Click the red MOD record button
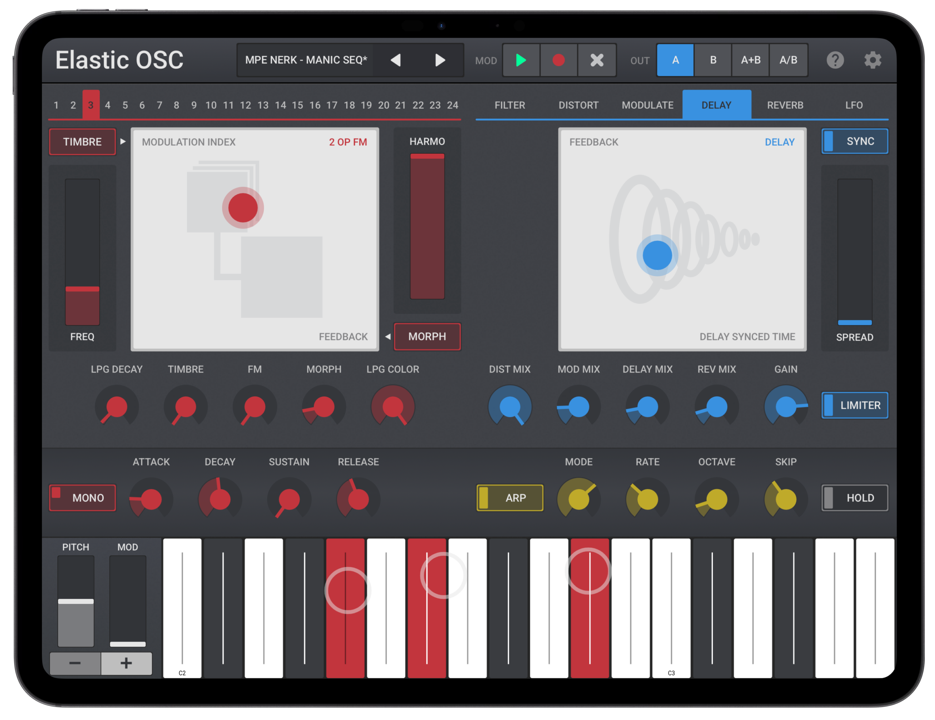The width and height of the screenshot is (935, 720). pos(558,60)
